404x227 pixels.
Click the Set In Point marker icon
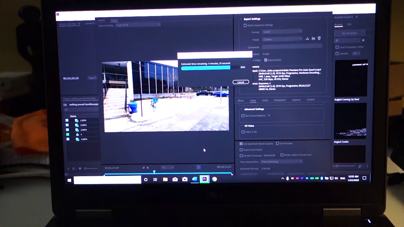(x=144, y=167)
